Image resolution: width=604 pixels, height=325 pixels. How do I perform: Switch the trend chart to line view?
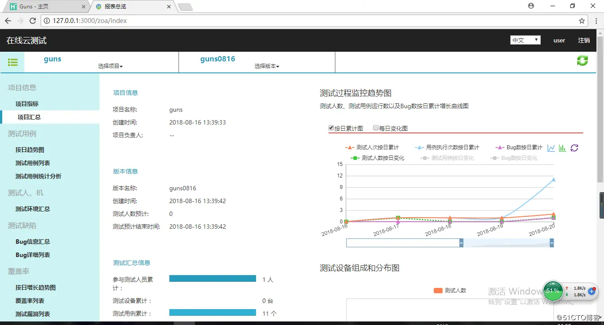550,148
